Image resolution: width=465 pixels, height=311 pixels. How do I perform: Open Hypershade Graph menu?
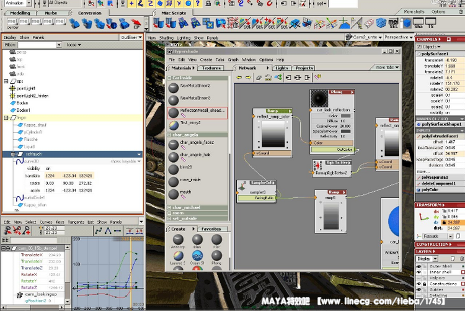233,60
